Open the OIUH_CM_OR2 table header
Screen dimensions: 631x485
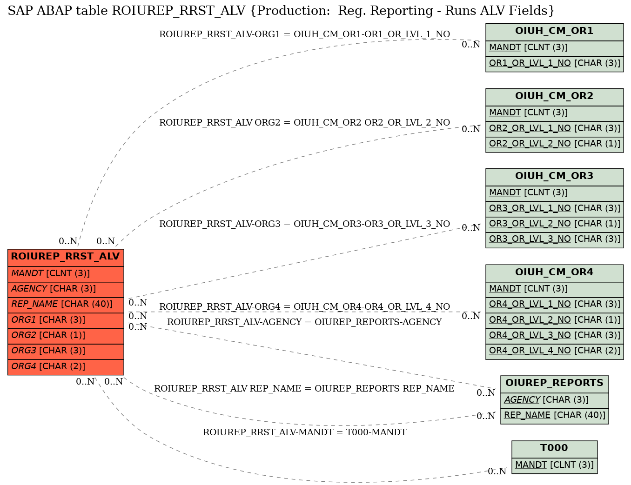point(554,97)
